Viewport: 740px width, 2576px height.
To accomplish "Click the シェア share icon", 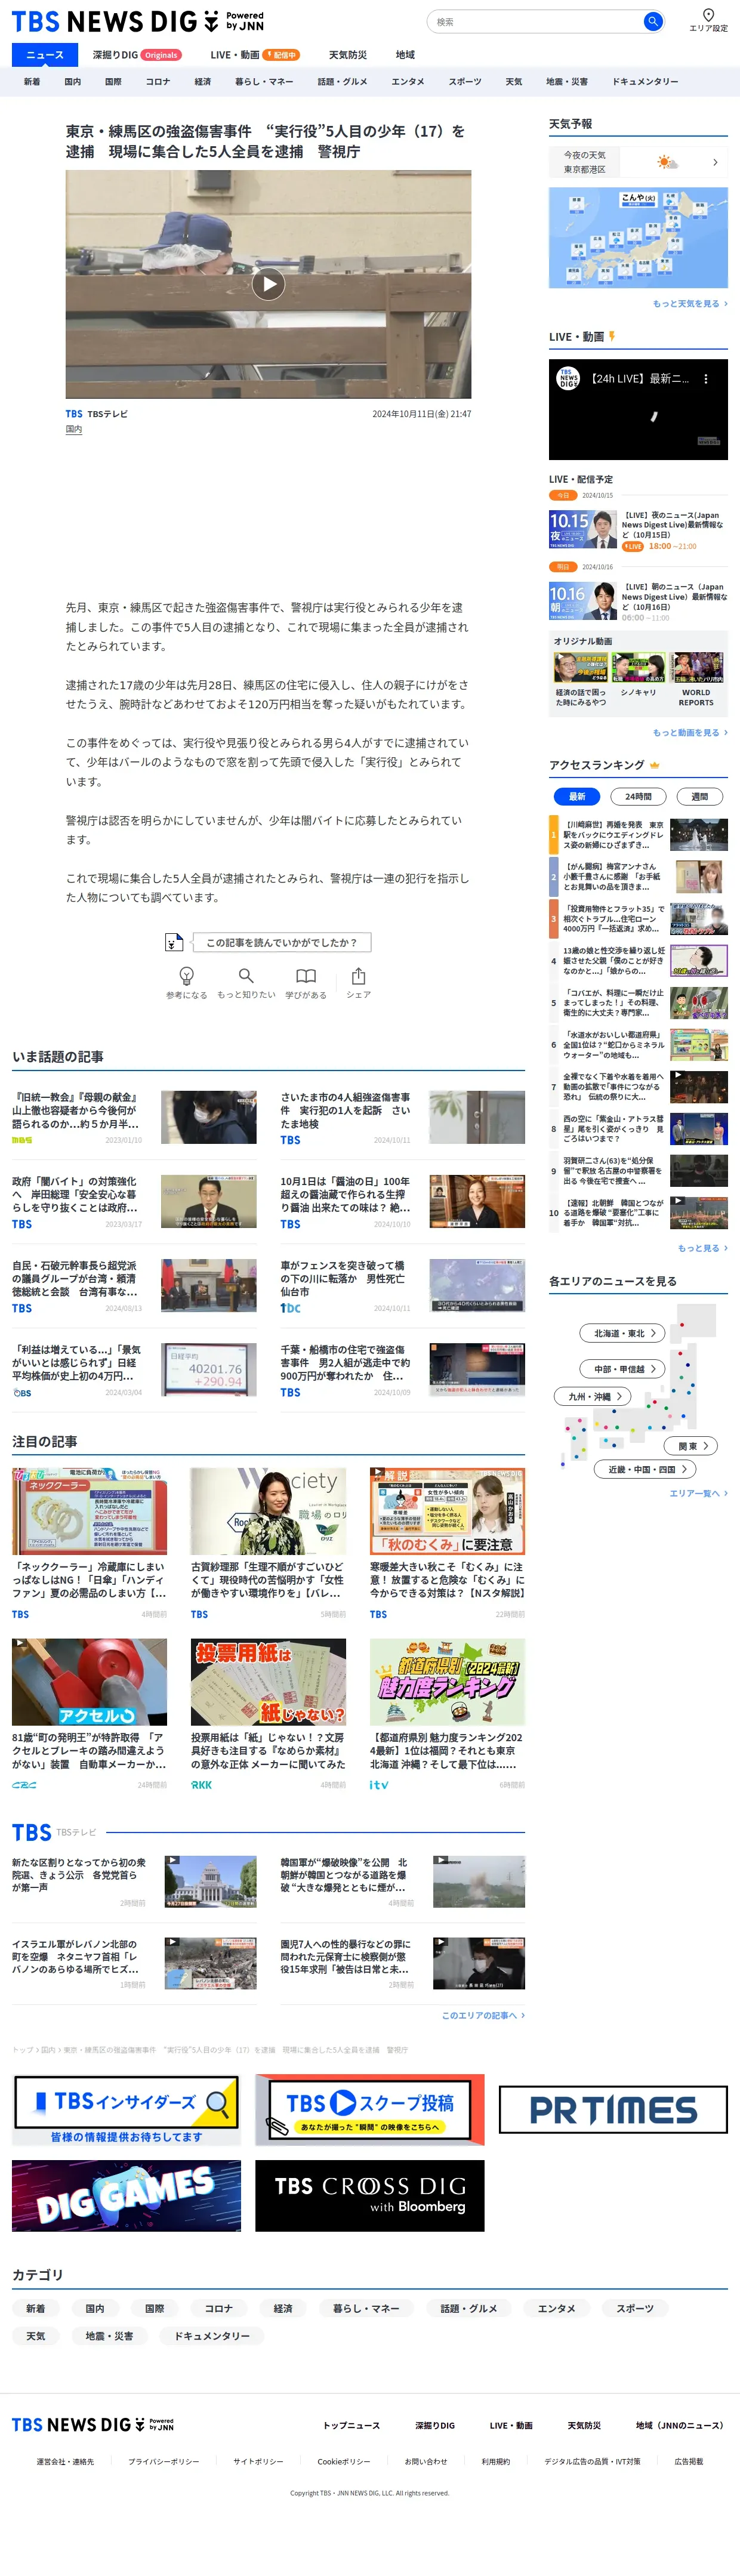I will 359,976.
